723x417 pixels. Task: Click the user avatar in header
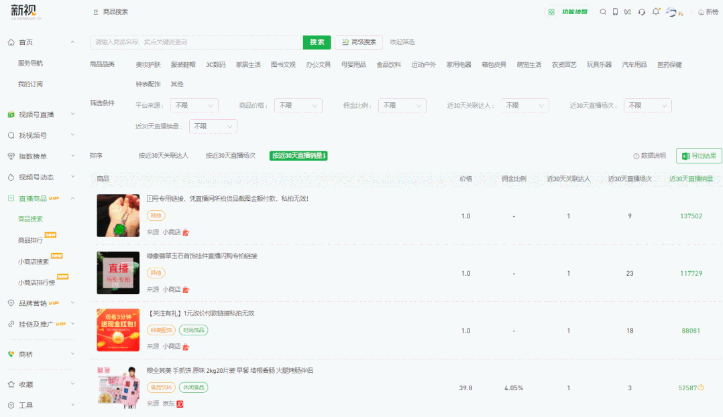(x=672, y=12)
